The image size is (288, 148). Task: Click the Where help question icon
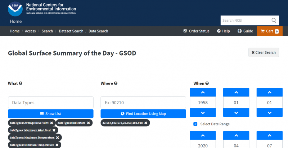coord(116,83)
